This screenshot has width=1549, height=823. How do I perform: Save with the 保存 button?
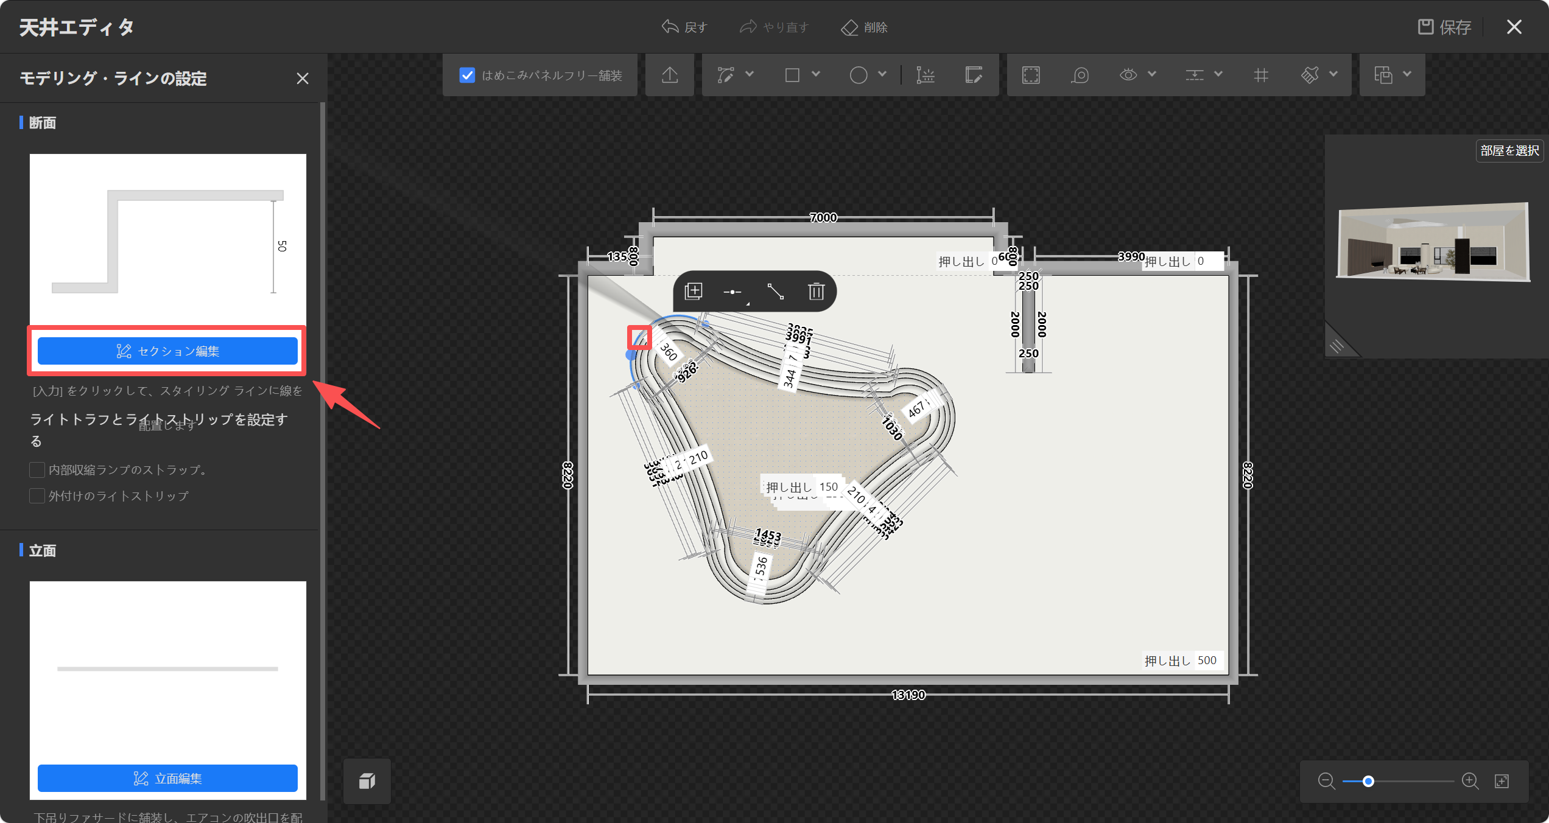(x=1444, y=27)
